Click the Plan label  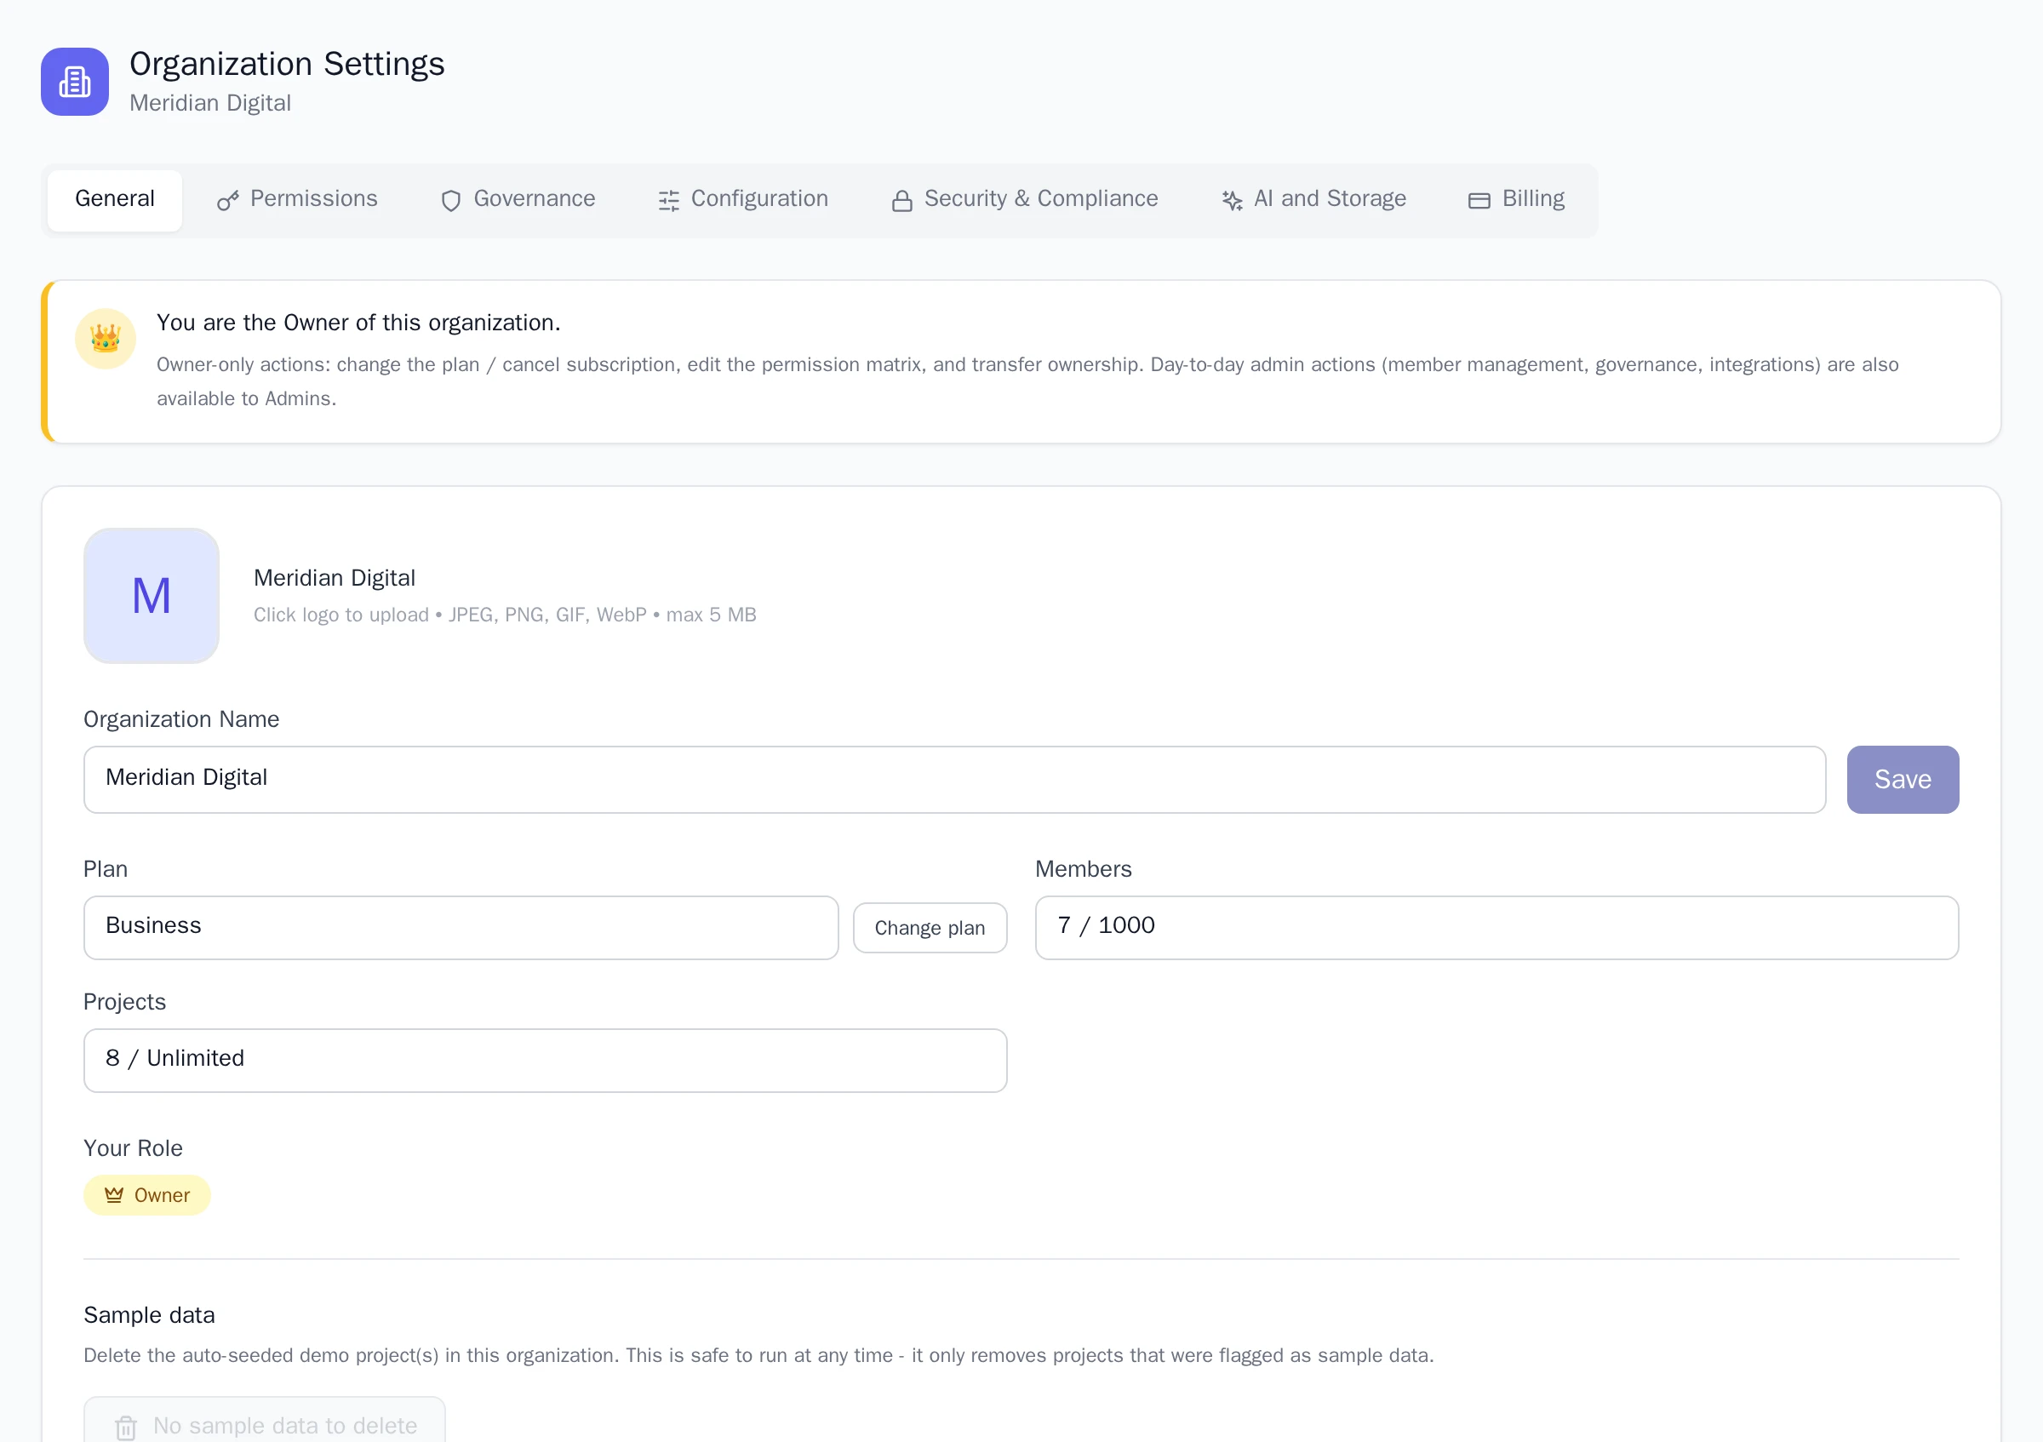(x=105, y=869)
